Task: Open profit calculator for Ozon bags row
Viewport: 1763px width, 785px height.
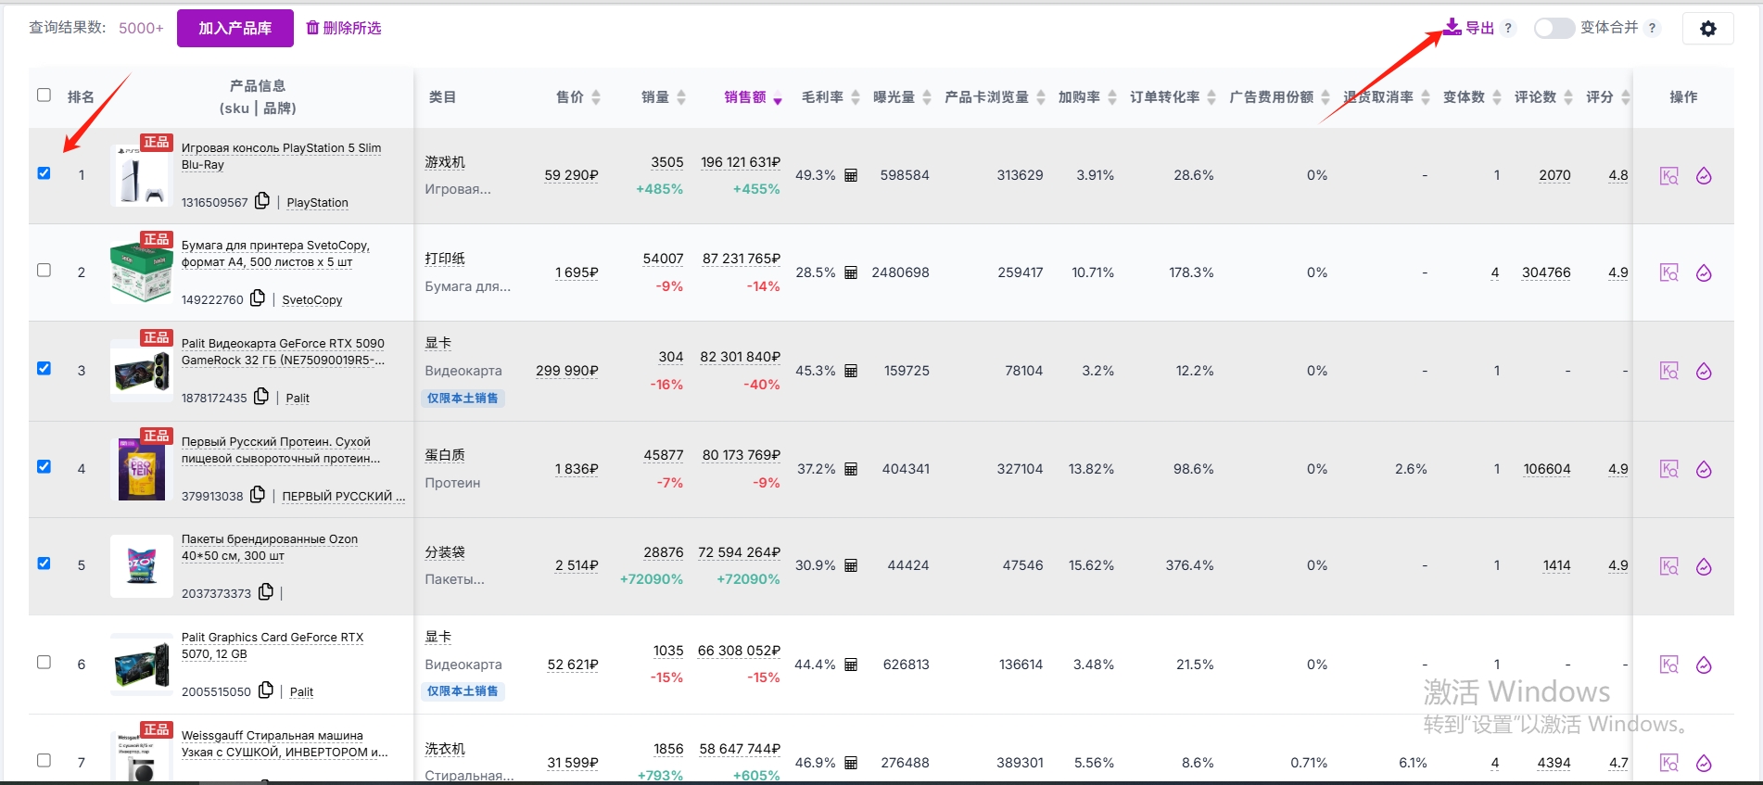Action: coord(851,565)
